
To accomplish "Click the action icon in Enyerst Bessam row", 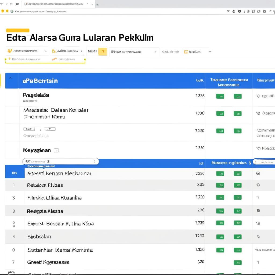I will pos(258,223).
